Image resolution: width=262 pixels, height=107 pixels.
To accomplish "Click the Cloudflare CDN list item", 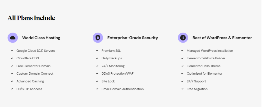I will pos(28,58).
